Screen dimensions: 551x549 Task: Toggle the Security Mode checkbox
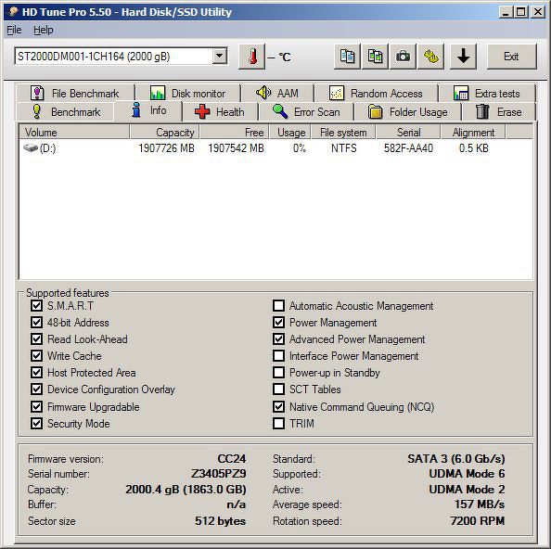(x=36, y=423)
